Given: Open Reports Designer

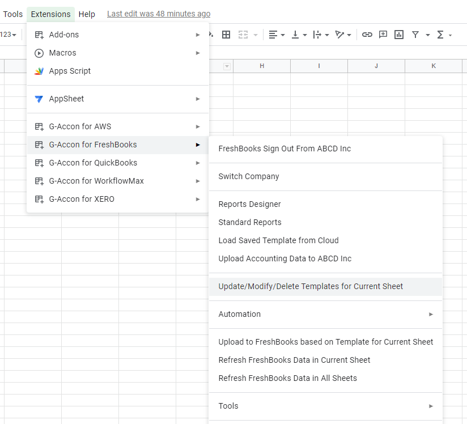Looking at the screenshot, I should tap(325, 204).
